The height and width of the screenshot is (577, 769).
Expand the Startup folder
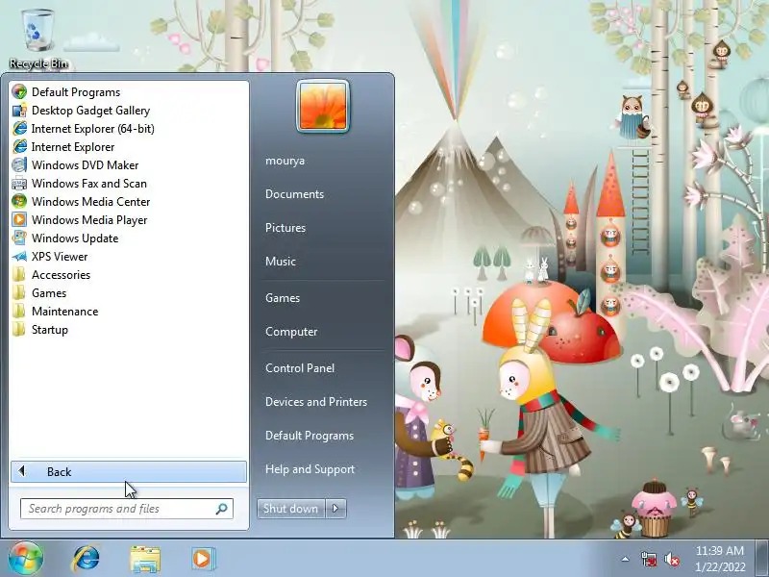coord(129,329)
